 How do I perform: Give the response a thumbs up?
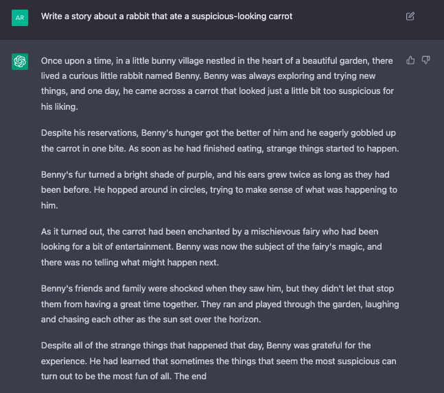pos(410,60)
